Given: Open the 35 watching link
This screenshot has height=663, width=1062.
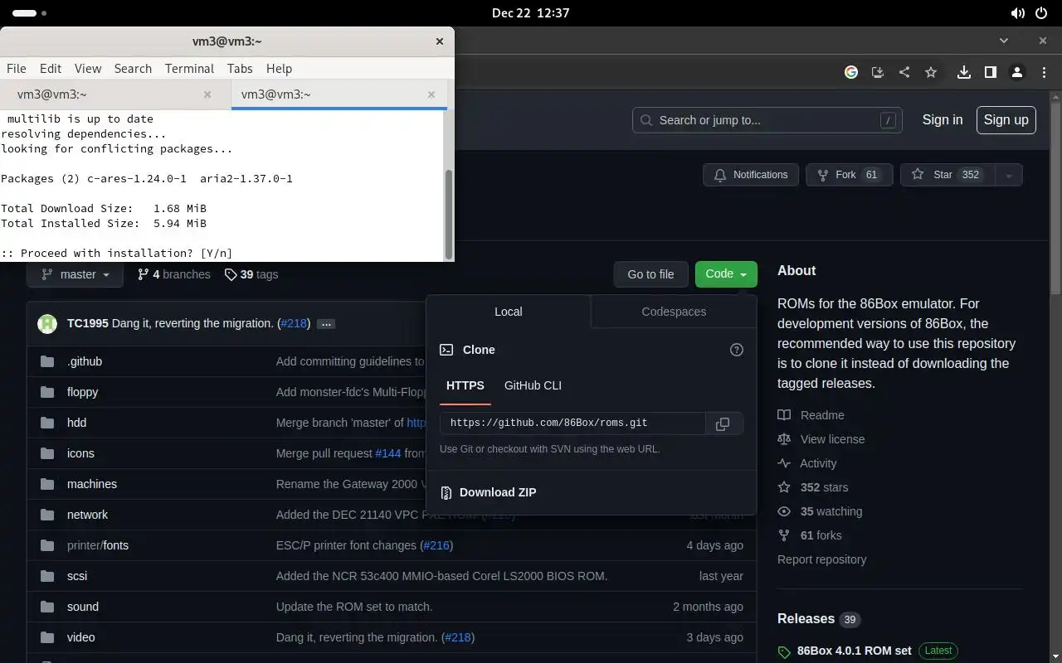Looking at the screenshot, I should (x=820, y=511).
